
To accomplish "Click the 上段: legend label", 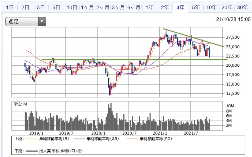I will coord(19,139).
